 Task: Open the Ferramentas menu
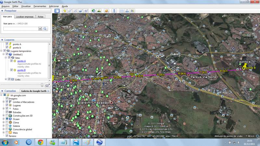coord(40,6)
